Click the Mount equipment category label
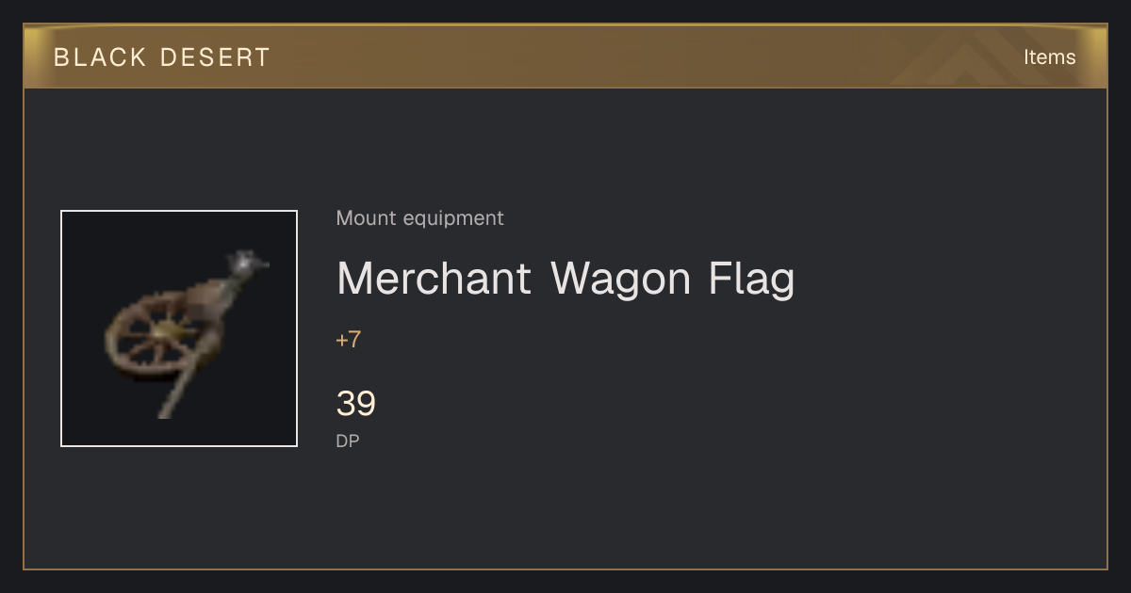 coord(420,218)
